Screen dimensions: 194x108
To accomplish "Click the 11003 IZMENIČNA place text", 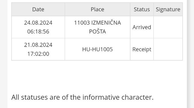I will [97, 23].
